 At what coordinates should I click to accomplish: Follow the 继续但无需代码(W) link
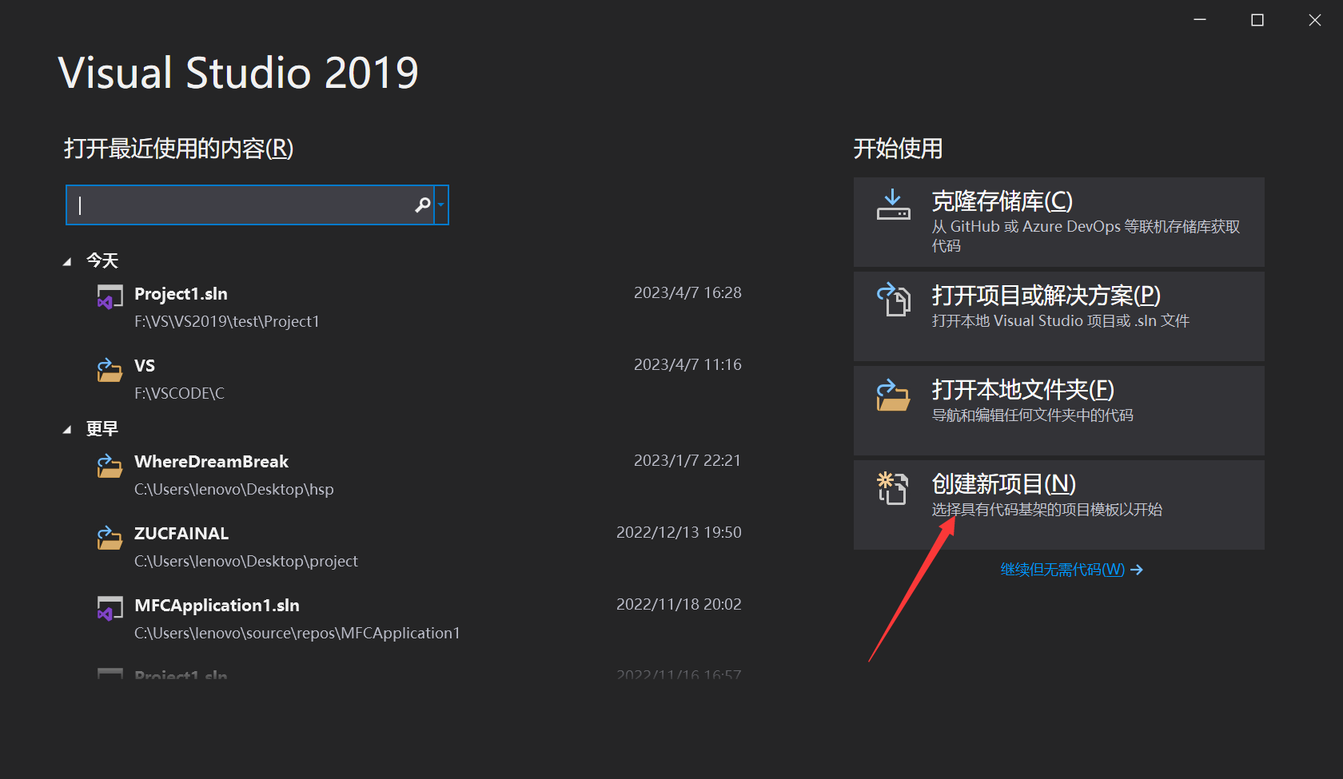1071,570
